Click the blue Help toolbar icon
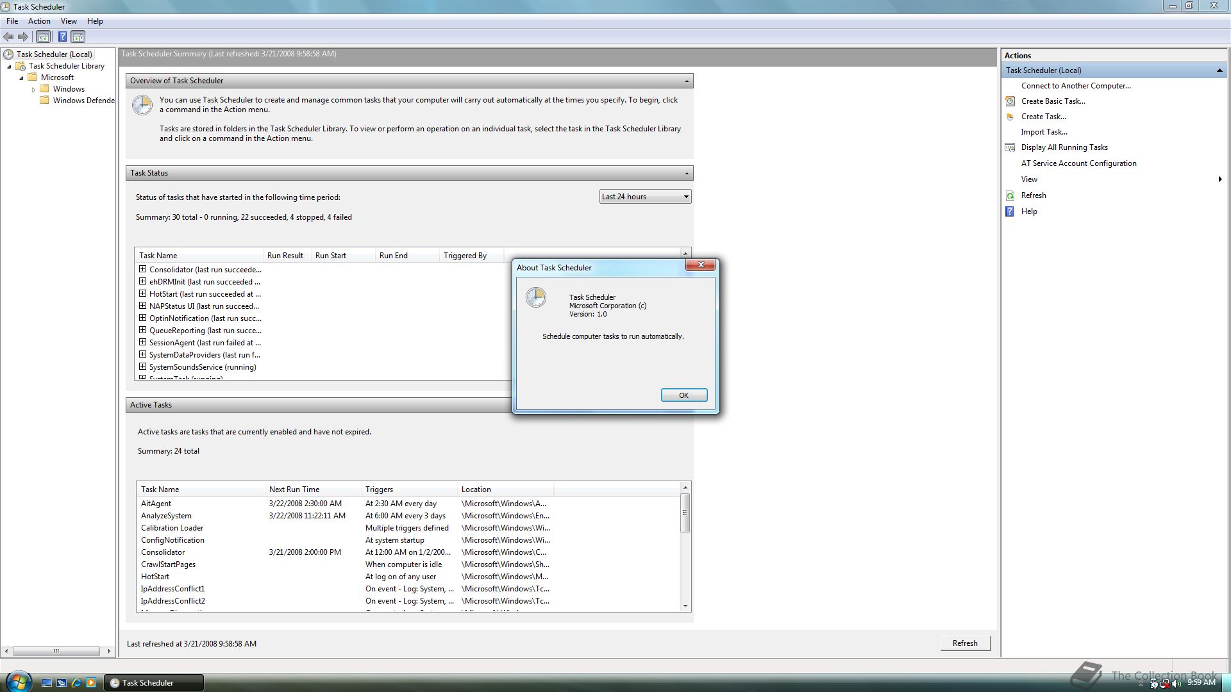Viewport: 1231px width, 692px height. (x=62, y=37)
